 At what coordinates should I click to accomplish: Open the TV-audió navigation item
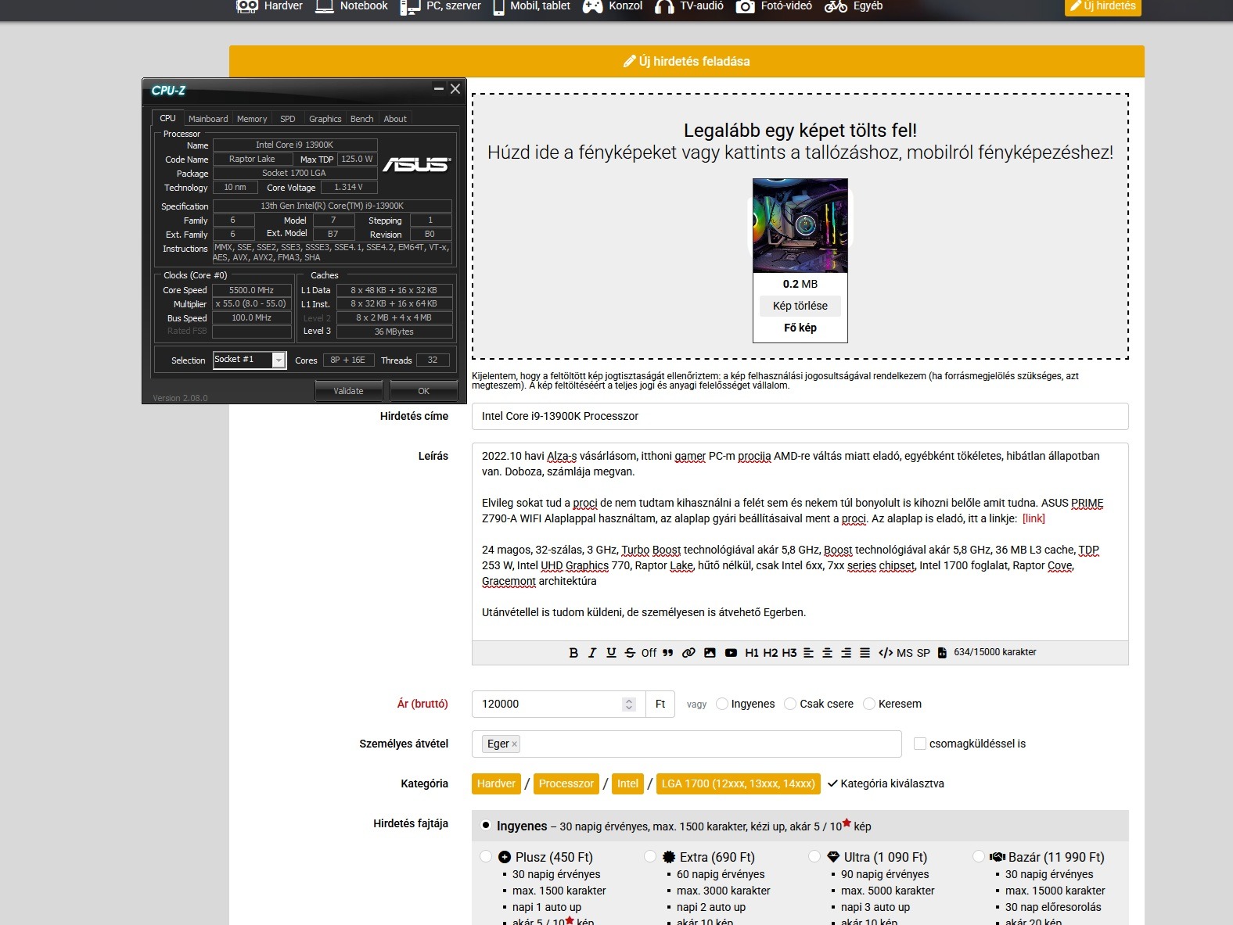click(689, 6)
